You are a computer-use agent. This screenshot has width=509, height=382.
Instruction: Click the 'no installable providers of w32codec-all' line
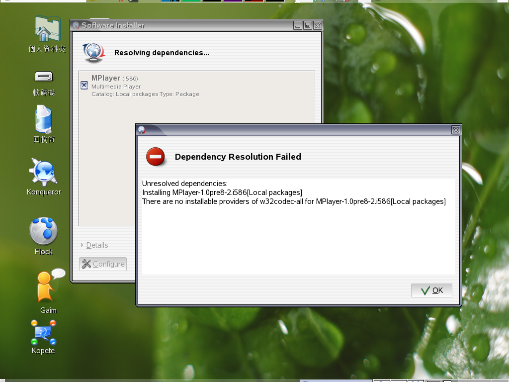point(294,201)
